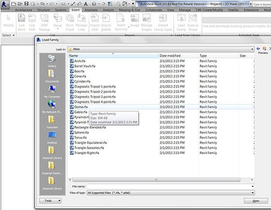Sort files by Date modified column header
The image size is (271, 210).
[x=179, y=56]
